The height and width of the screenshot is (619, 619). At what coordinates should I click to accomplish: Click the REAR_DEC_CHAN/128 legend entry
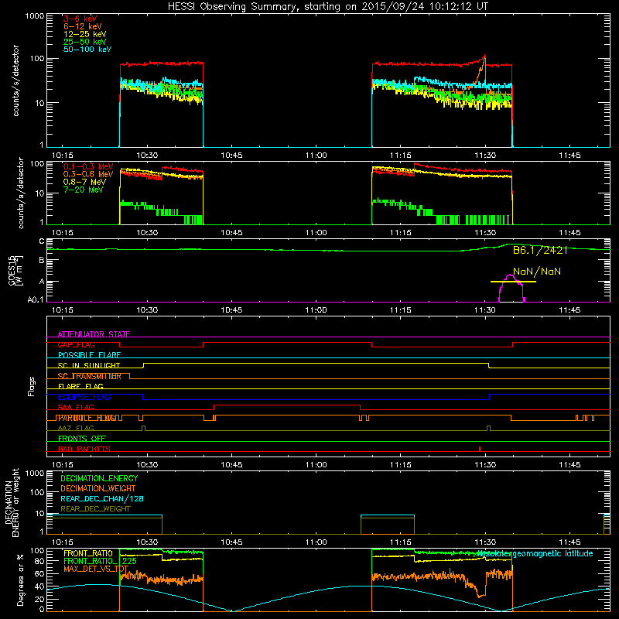(x=102, y=498)
